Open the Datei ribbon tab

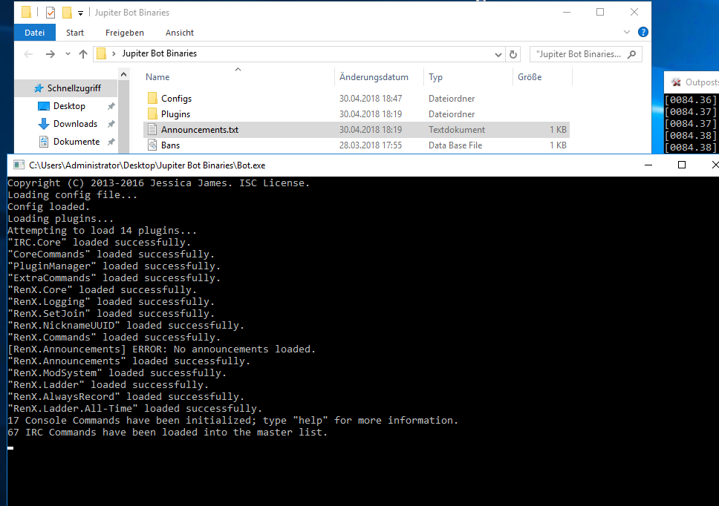[x=34, y=33]
